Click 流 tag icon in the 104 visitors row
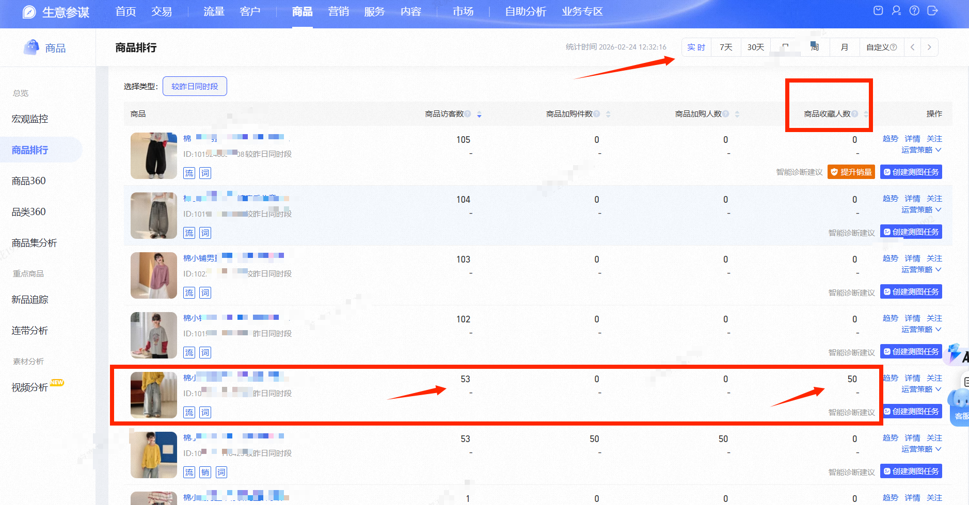Image resolution: width=969 pixels, height=505 pixels. 189,233
